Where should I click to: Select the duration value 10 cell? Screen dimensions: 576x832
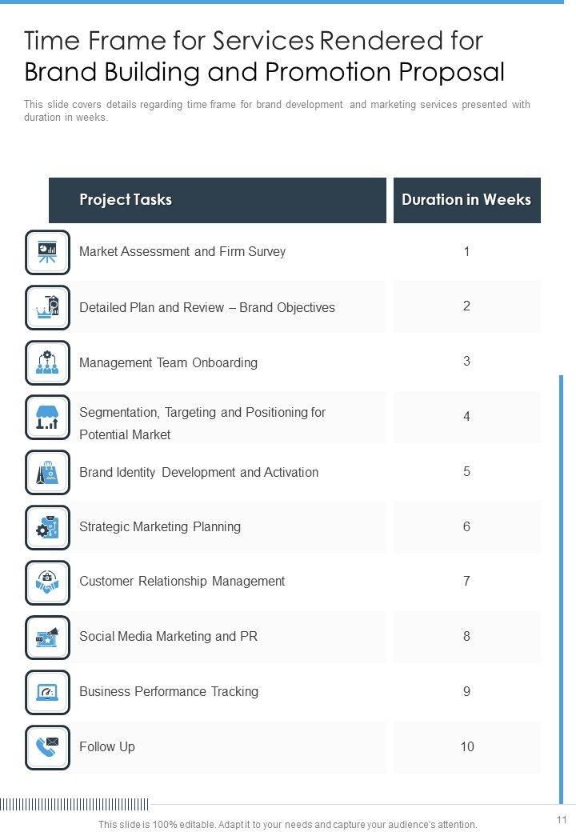(466, 747)
